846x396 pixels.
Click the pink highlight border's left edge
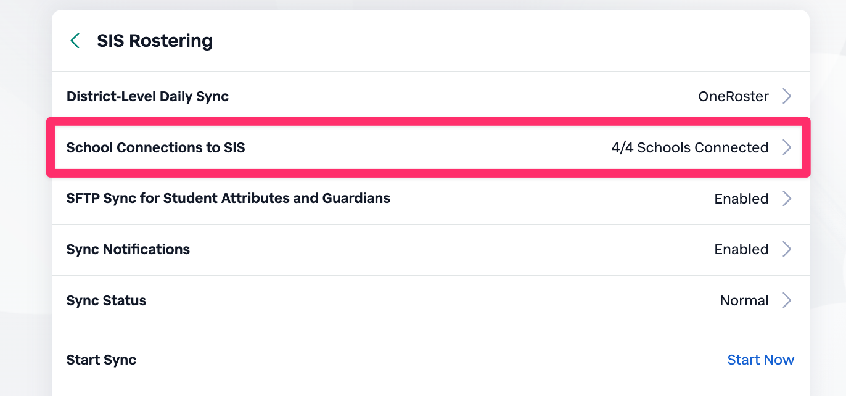coord(51,148)
